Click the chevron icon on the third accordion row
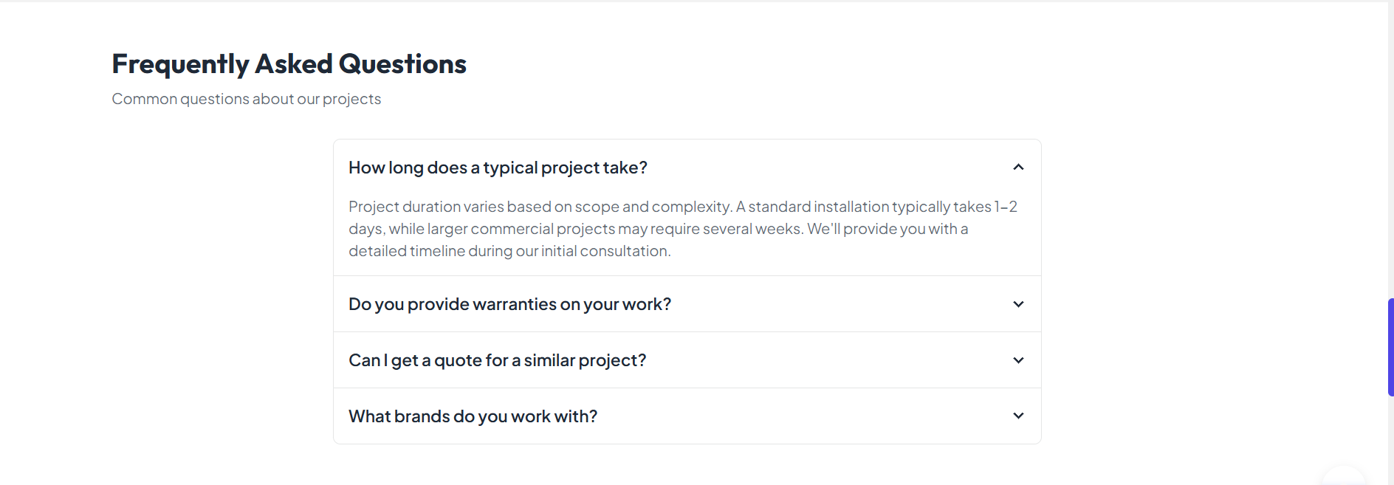This screenshot has height=485, width=1394. pyautogui.click(x=1018, y=360)
